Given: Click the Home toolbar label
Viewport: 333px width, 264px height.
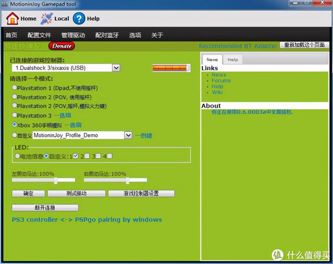Looking at the screenshot, I should point(29,19).
